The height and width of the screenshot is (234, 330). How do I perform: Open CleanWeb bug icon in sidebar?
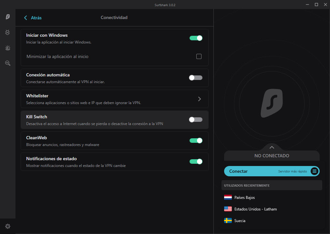7,32
